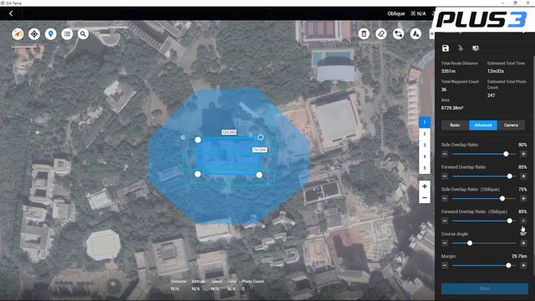Image resolution: width=535 pixels, height=301 pixels.
Task: Increase Forward Overlap Ratio with plus
Action: (523, 176)
